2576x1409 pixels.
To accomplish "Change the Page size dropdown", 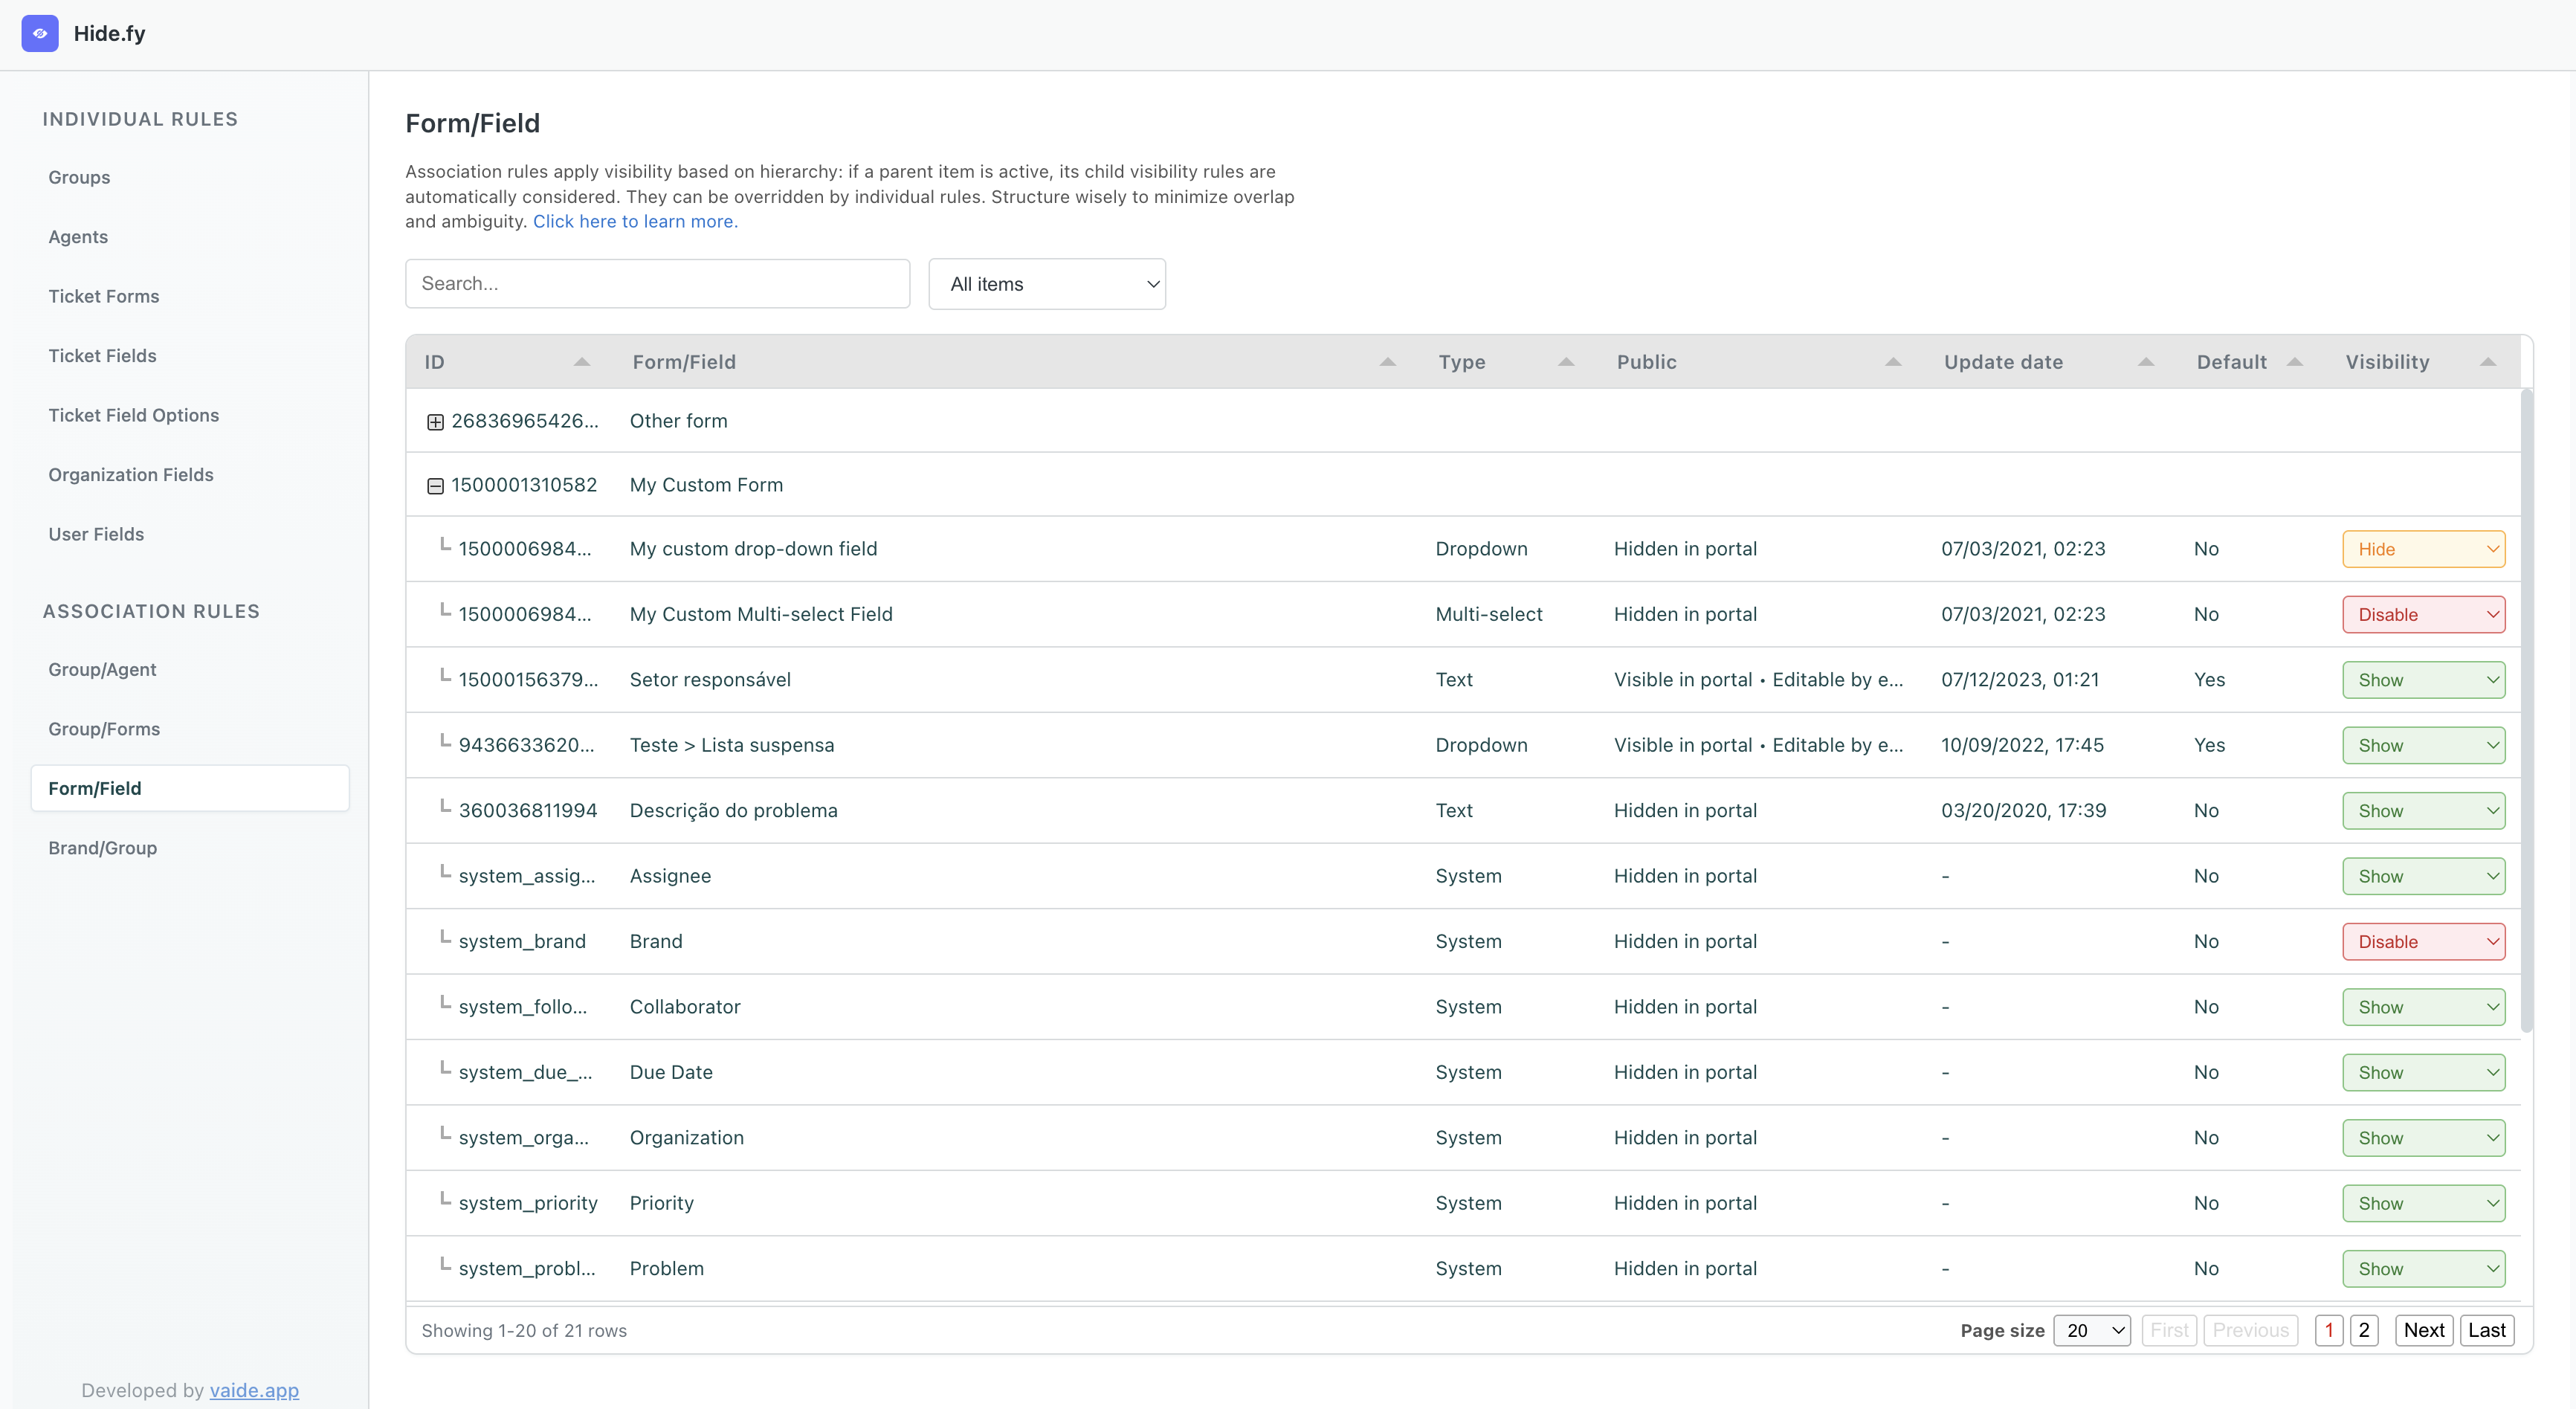I will click(2091, 1330).
